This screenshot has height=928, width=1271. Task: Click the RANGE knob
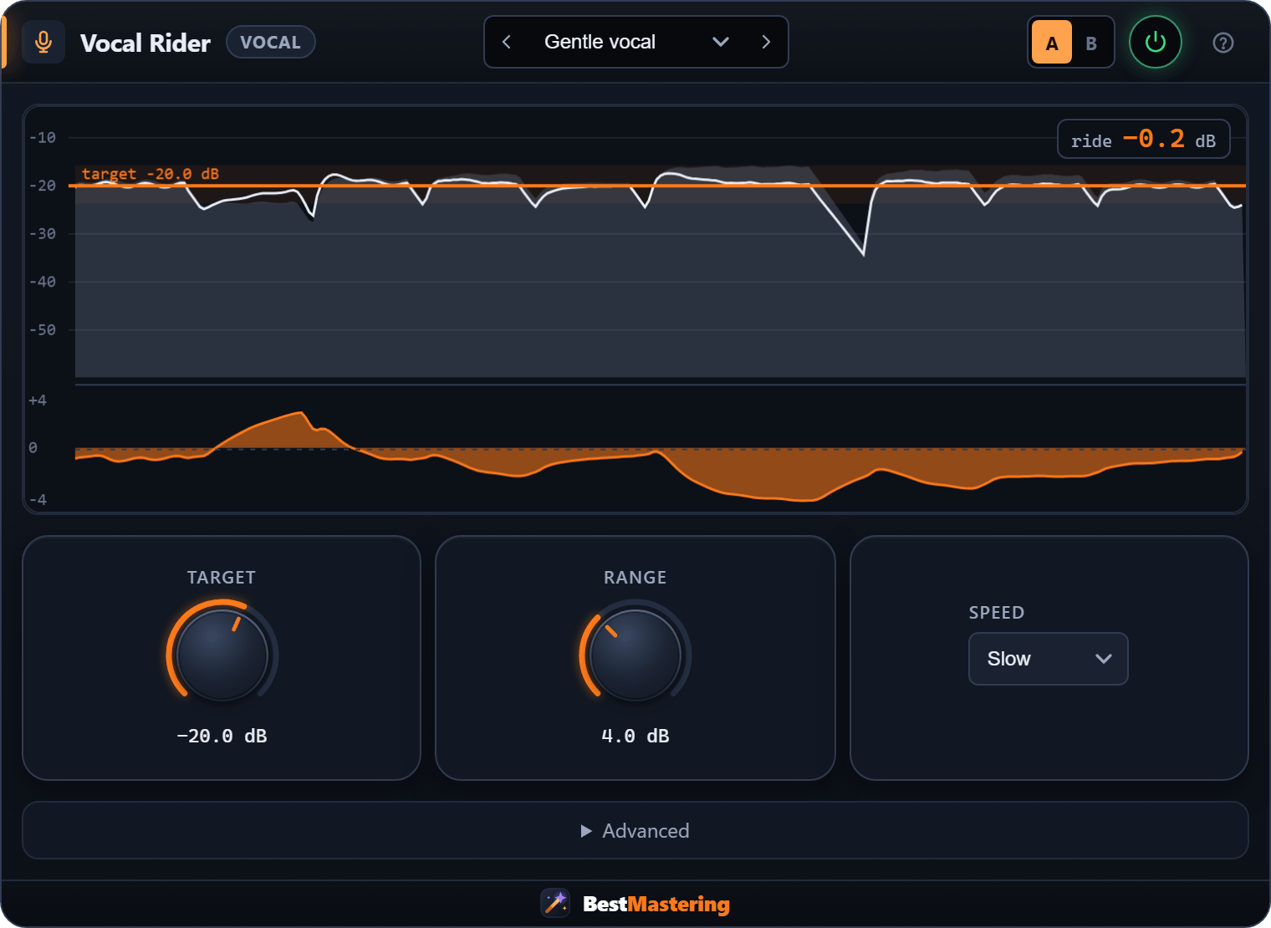coord(635,655)
